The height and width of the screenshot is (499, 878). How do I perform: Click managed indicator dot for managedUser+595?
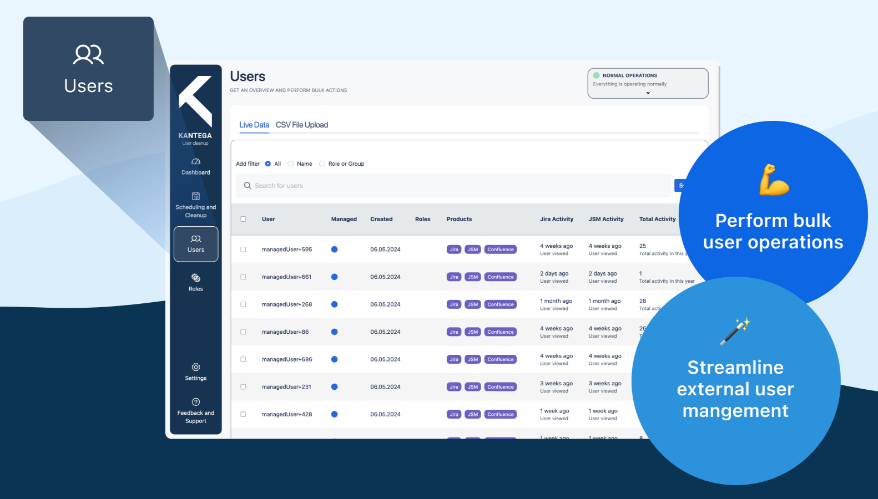click(335, 249)
